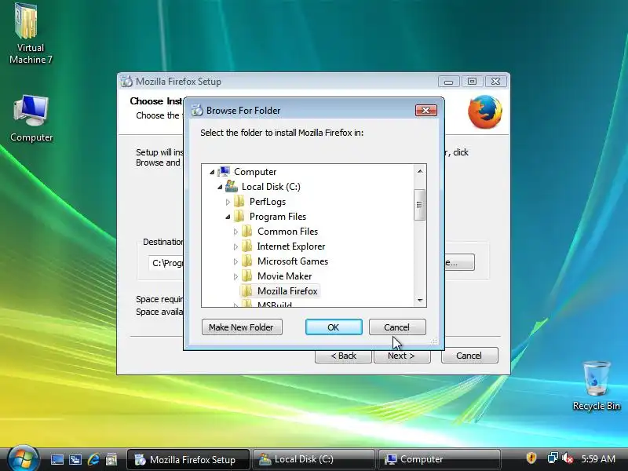Viewport: 628px width, 471px height.
Task: Click the fourth quick launch icon beside Internet Explorer
Action: [x=111, y=459]
